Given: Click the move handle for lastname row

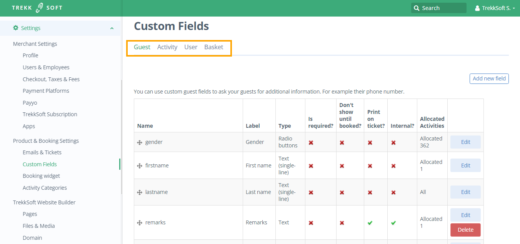Looking at the screenshot, I should (140, 192).
